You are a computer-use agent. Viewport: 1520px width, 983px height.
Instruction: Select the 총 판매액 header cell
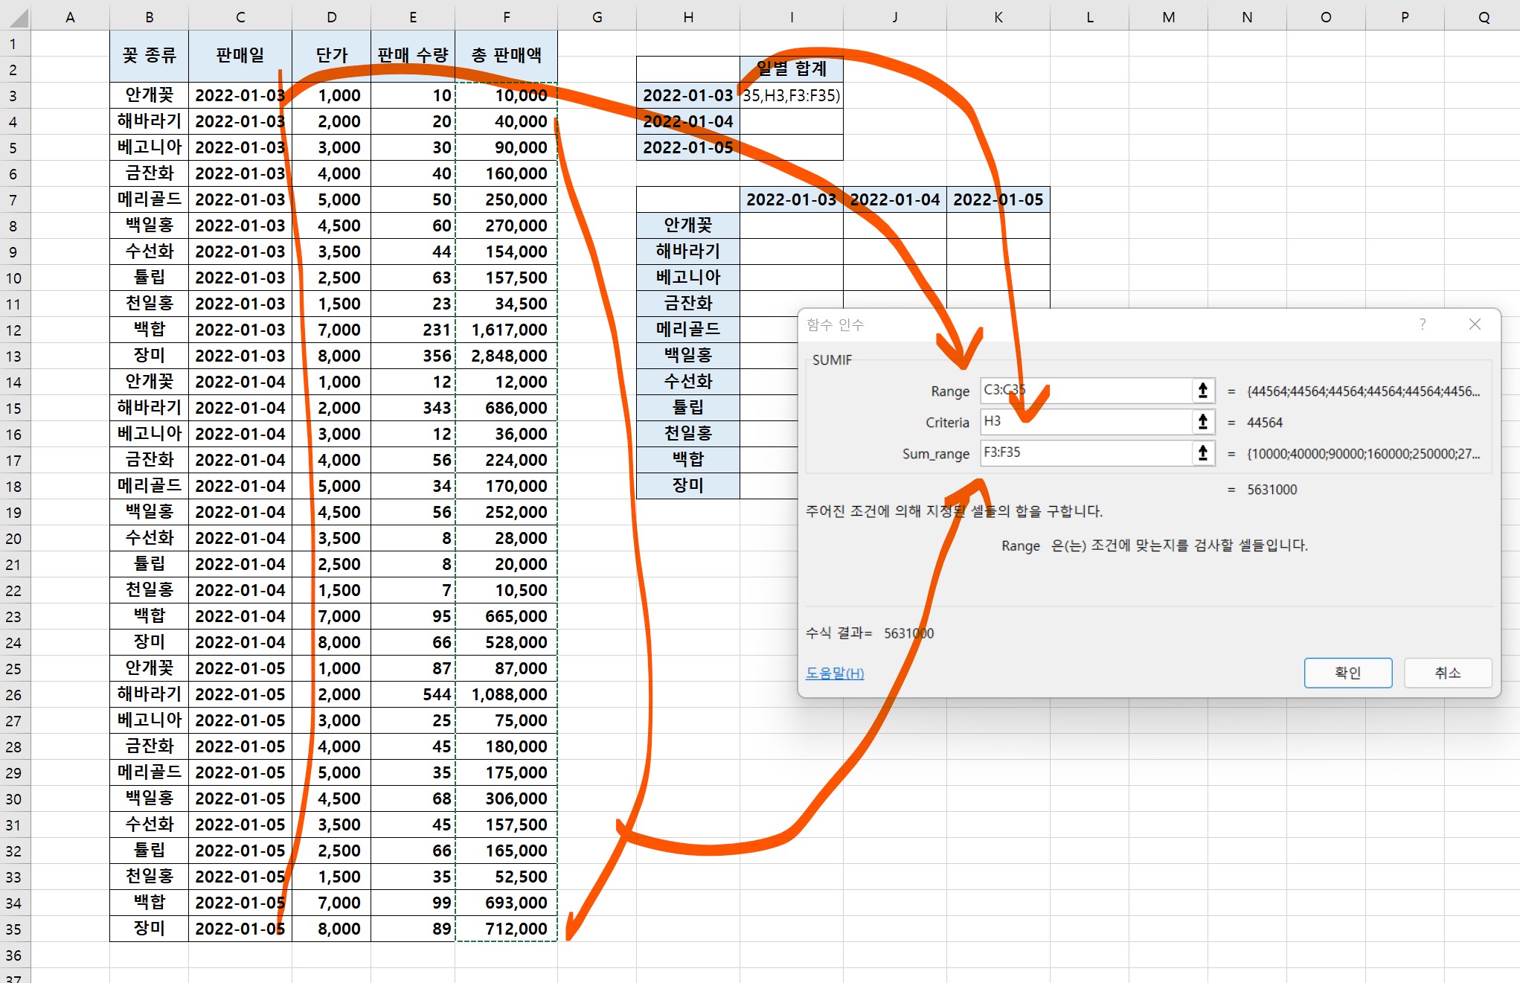pos(506,55)
